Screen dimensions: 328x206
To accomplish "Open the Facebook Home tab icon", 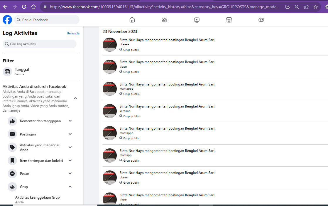I will (x=132, y=20).
